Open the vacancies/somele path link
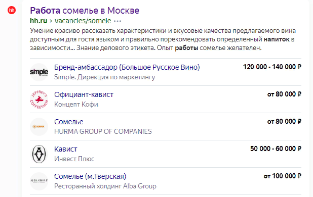 (x=83, y=21)
